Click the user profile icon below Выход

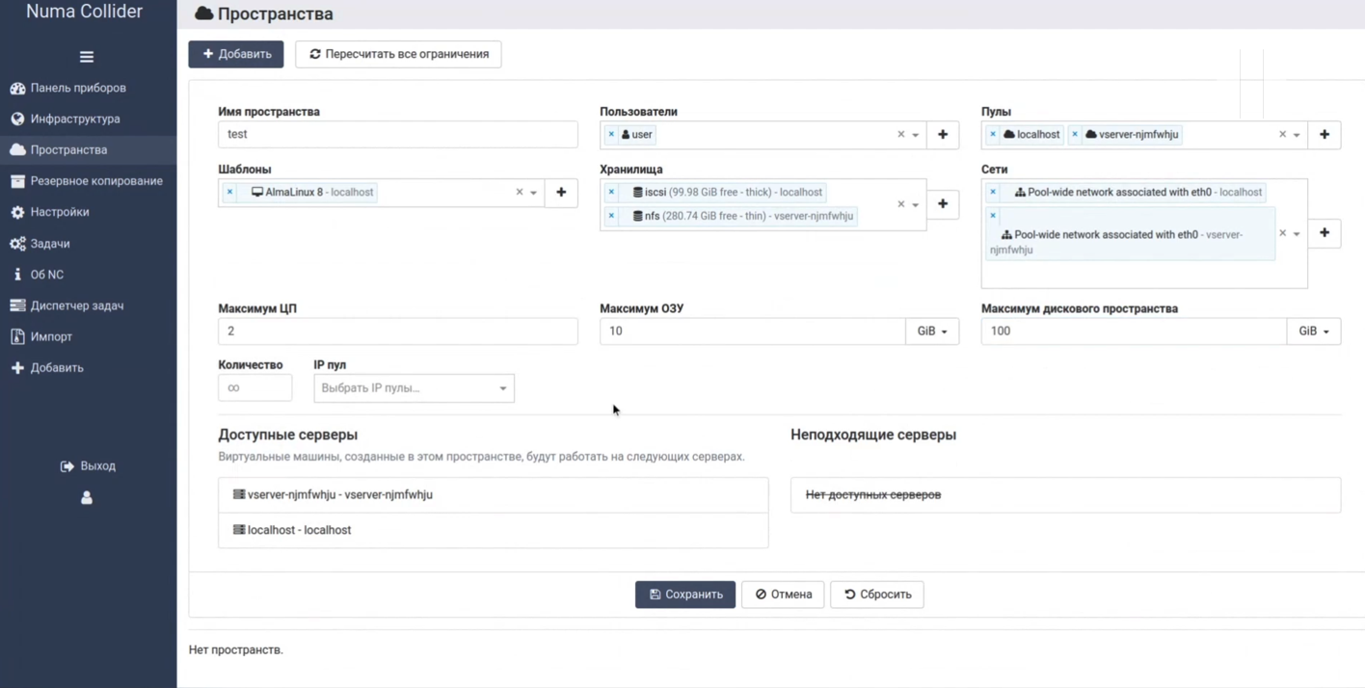87,498
